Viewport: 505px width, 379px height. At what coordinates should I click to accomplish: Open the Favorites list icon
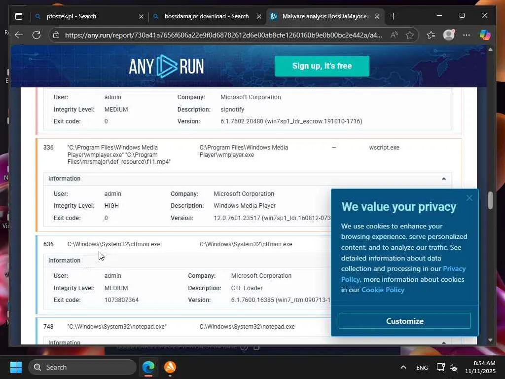(x=431, y=35)
